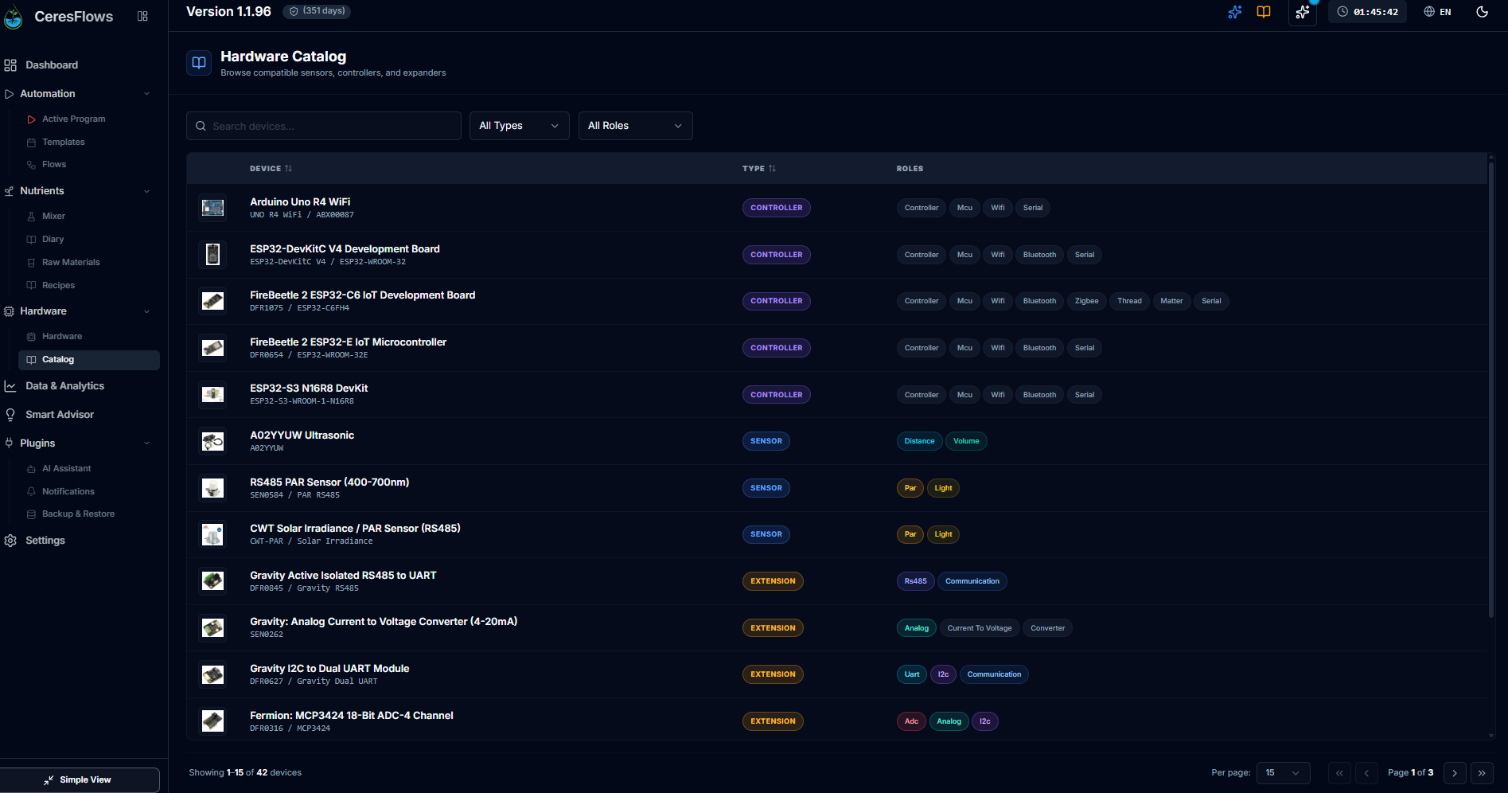Image resolution: width=1508 pixels, height=793 pixels.
Task: Click the Rs485 role tag
Action: point(915,581)
